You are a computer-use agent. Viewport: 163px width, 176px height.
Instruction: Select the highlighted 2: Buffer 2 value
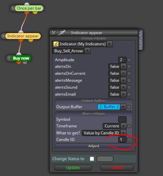(x=109, y=107)
